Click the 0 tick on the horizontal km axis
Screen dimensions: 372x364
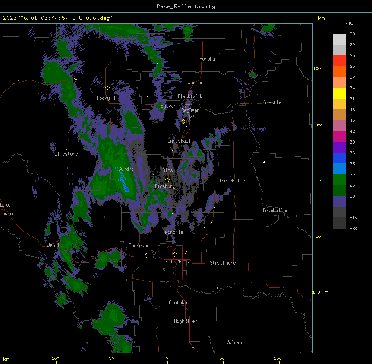click(x=167, y=358)
